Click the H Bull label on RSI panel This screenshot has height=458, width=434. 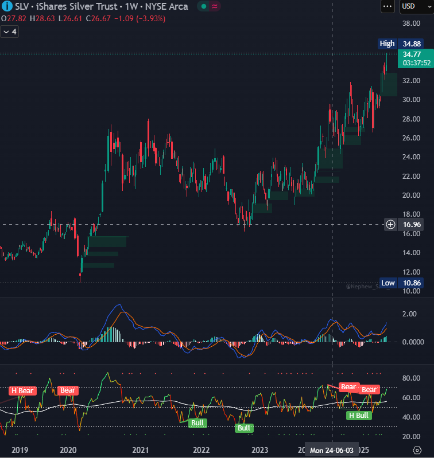click(359, 415)
